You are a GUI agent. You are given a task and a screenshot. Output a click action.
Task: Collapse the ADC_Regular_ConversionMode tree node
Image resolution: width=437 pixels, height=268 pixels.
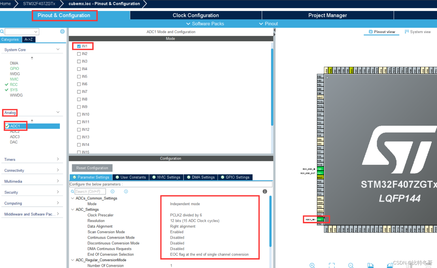[x=72, y=260]
